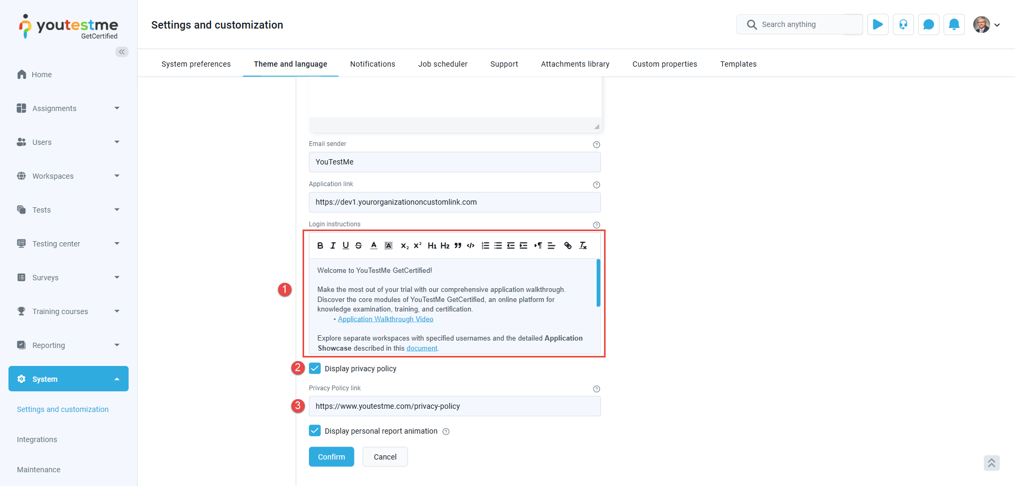Toggle bold formatting in login instructions
The width and height of the screenshot is (1015, 486).
point(320,245)
